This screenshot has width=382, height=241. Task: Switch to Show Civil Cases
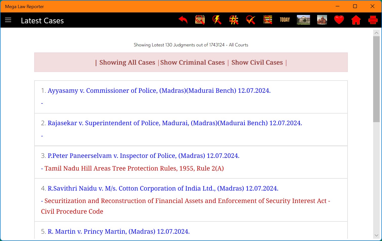tap(257, 63)
